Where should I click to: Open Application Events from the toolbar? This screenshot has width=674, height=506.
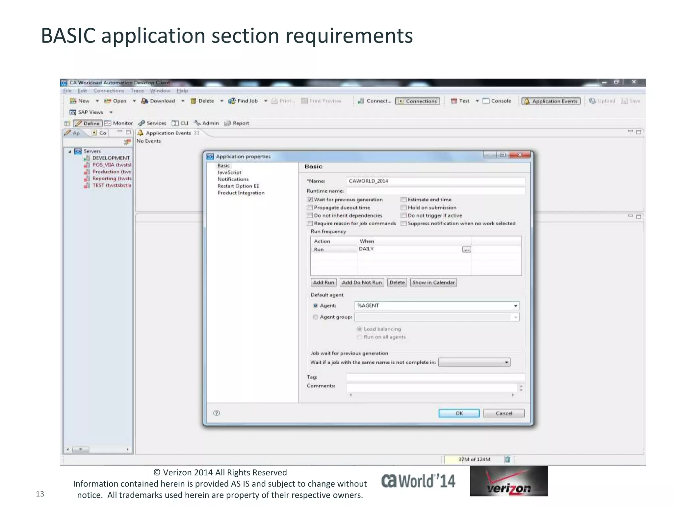[551, 101]
